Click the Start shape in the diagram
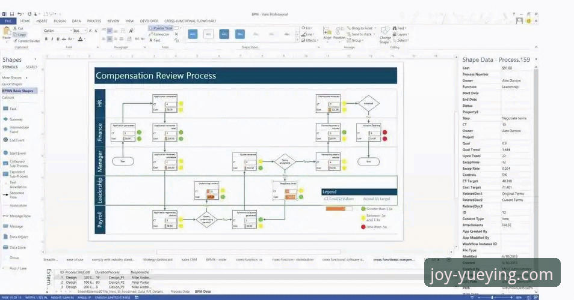The height and width of the screenshot is (300, 574). tap(123, 161)
